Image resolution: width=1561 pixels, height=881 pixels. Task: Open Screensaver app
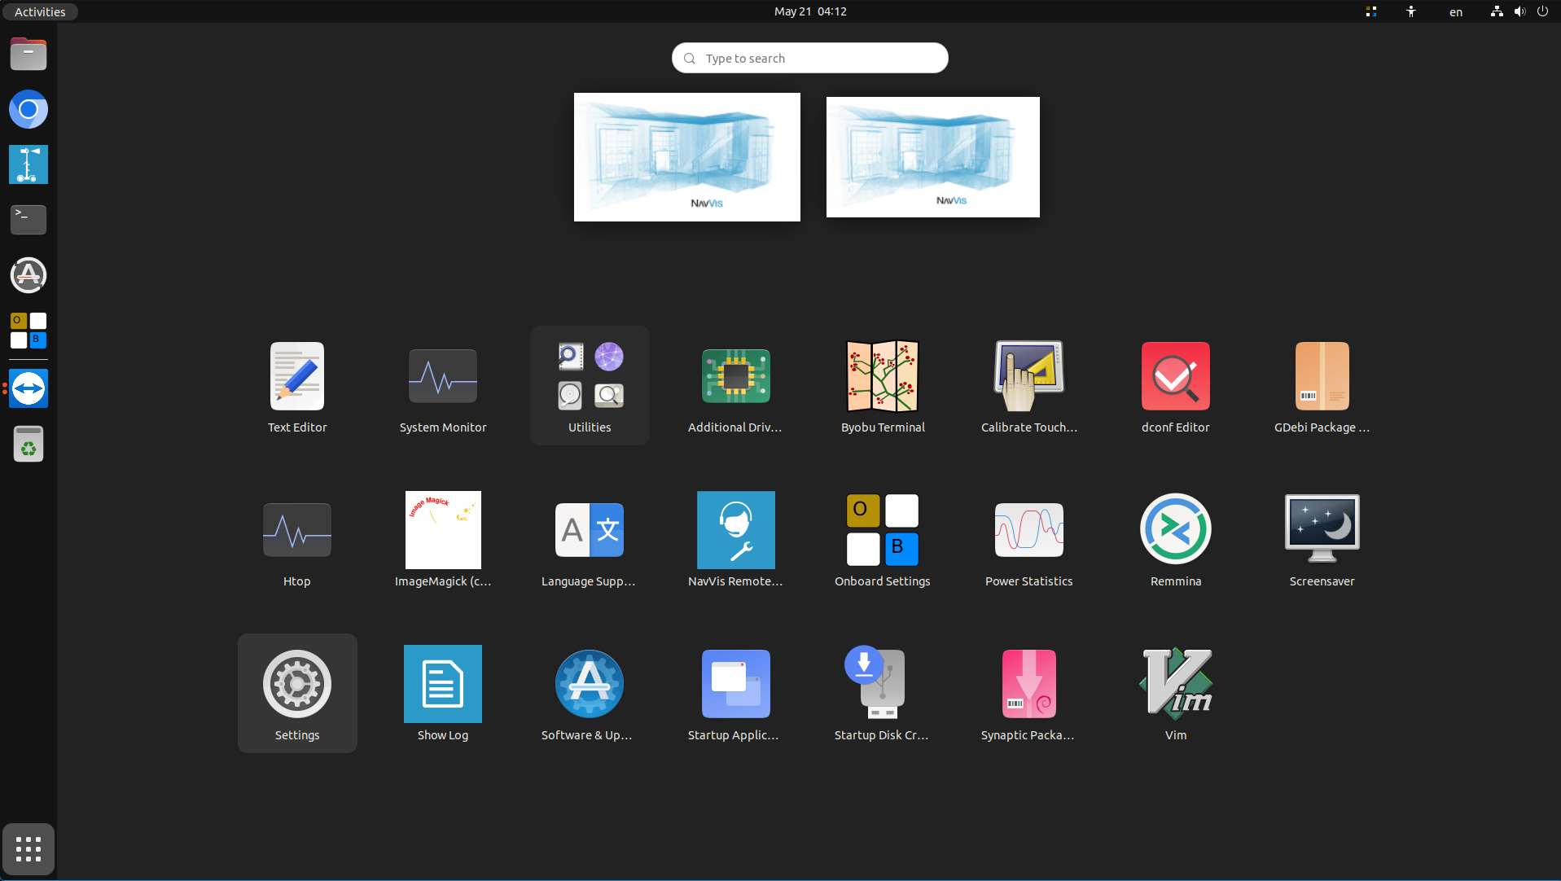[1322, 540]
